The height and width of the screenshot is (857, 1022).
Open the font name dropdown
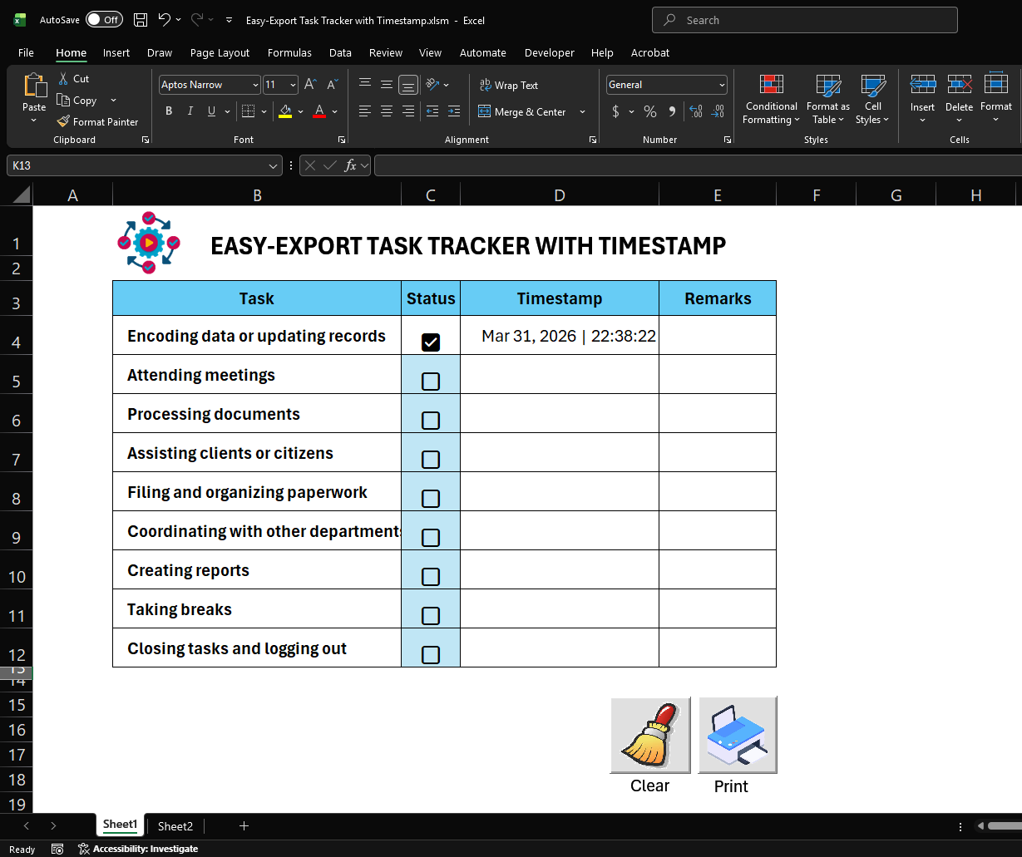254,85
